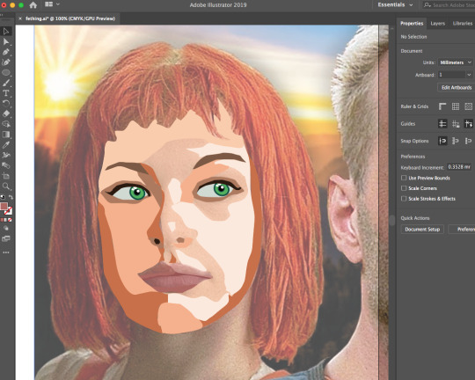The height and width of the screenshot is (380, 475).
Task: Toggle show guides icon
Action: click(x=442, y=124)
